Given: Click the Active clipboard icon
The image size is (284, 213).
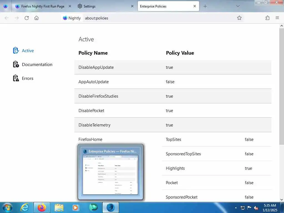Looking at the screenshot, I should tap(16, 50).
